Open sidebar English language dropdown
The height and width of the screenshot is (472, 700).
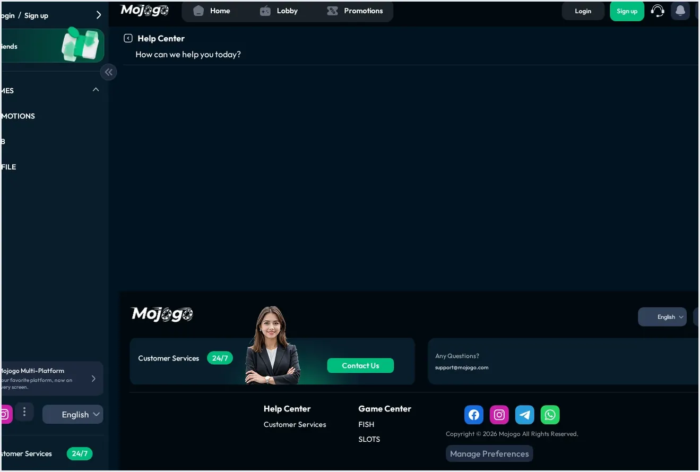pos(73,415)
